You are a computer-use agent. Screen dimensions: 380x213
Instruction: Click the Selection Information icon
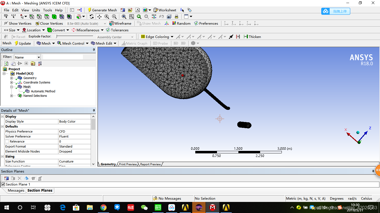pos(182,10)
